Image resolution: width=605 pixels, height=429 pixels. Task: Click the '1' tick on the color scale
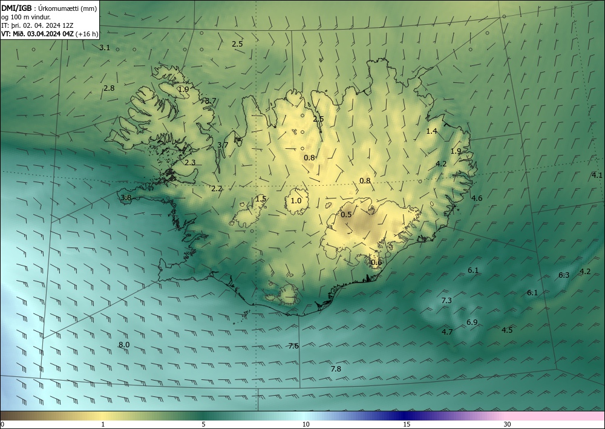[103, 424]
